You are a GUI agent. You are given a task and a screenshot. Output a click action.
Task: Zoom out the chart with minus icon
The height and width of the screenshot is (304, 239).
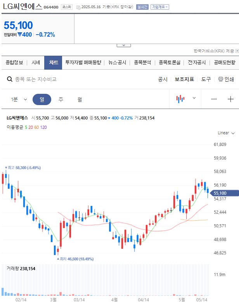214,99
